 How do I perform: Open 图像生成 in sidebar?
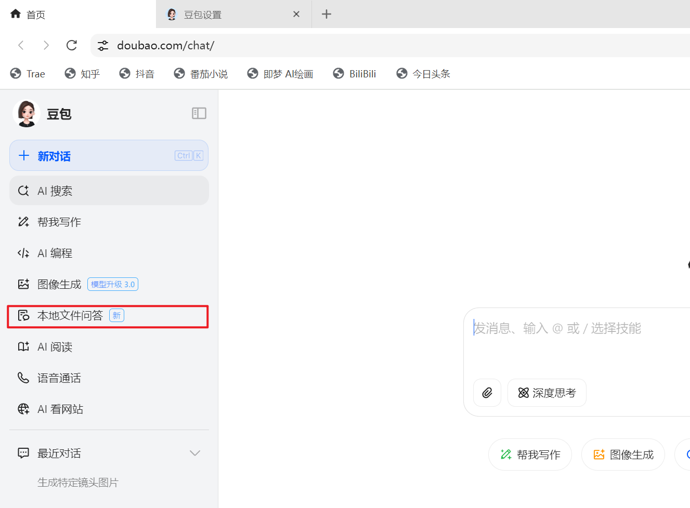click(x=109, y=284)
